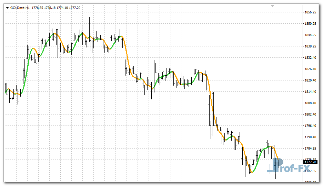Viewport: 323px width, 186px height.
Task: Click the 1790.40 price scale label
Action: [x=311, y=137]
